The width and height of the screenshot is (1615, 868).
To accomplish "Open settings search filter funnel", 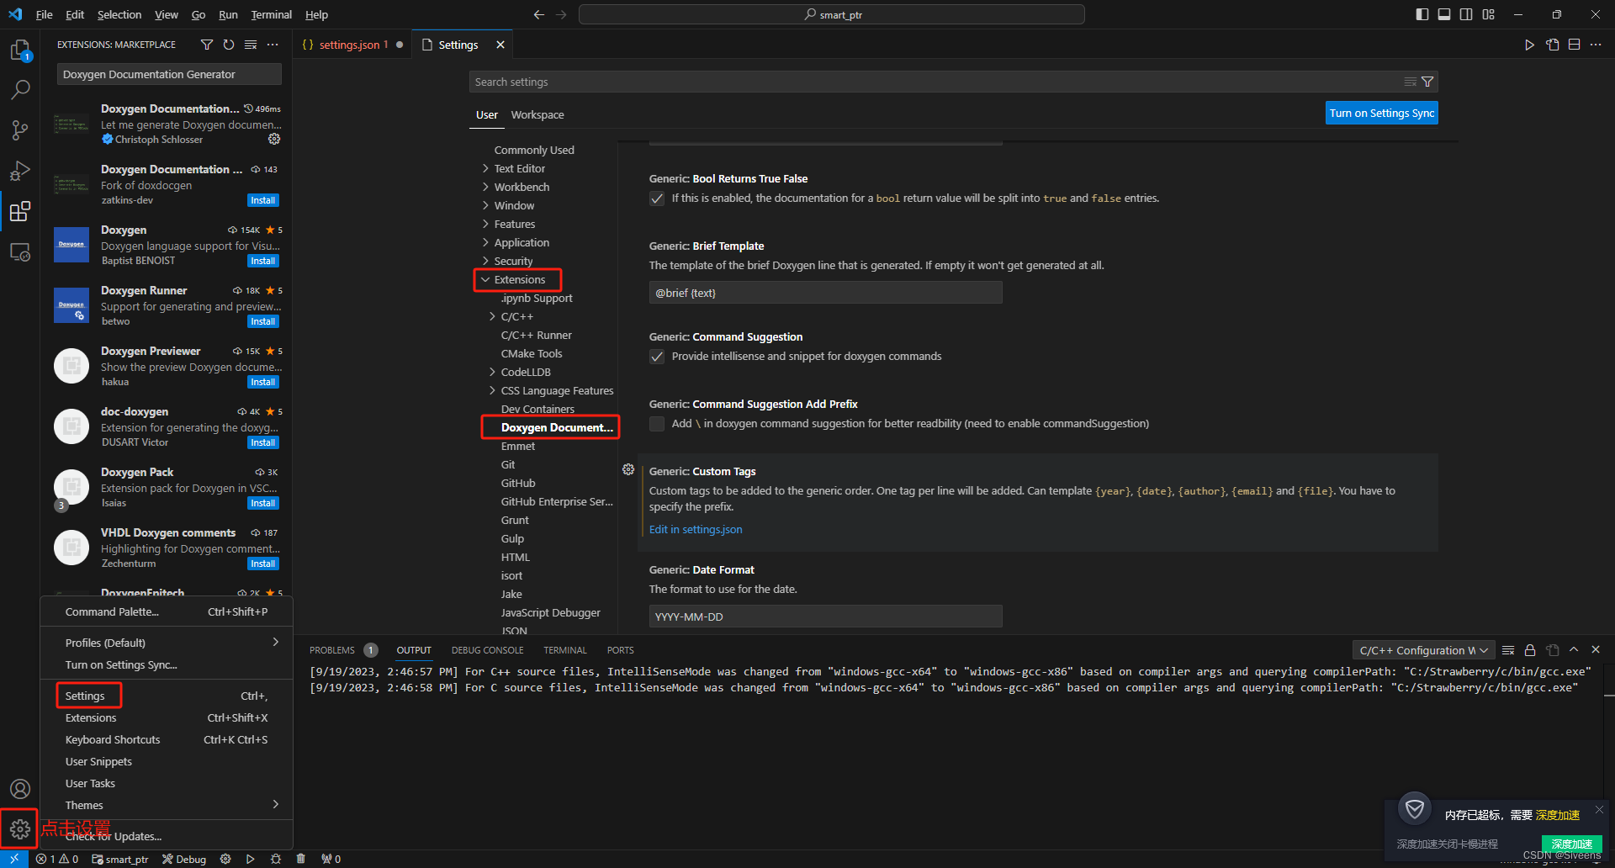I will (x=1427, y=82).
